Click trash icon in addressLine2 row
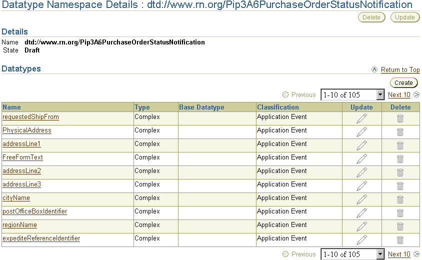 (400, 172)
